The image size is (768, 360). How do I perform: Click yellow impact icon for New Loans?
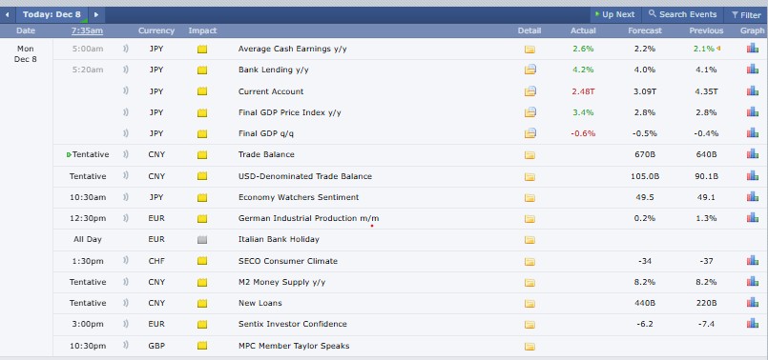[x=202, y=303]
